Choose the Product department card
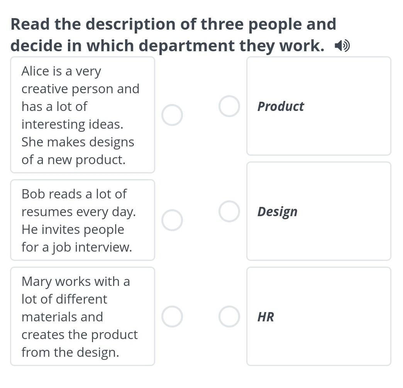The height and width of the screenshot is (388, 403). 318,106
